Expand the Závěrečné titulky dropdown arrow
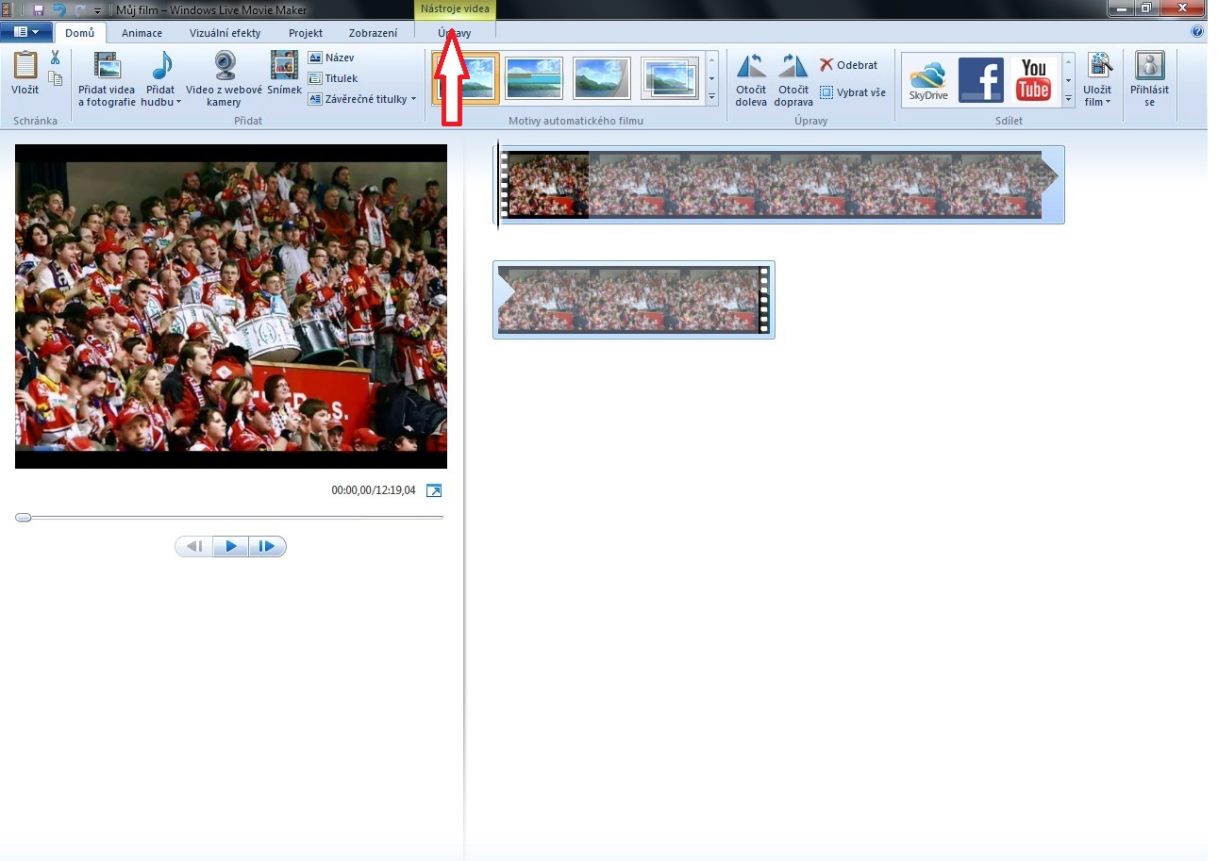 (413, 99)
